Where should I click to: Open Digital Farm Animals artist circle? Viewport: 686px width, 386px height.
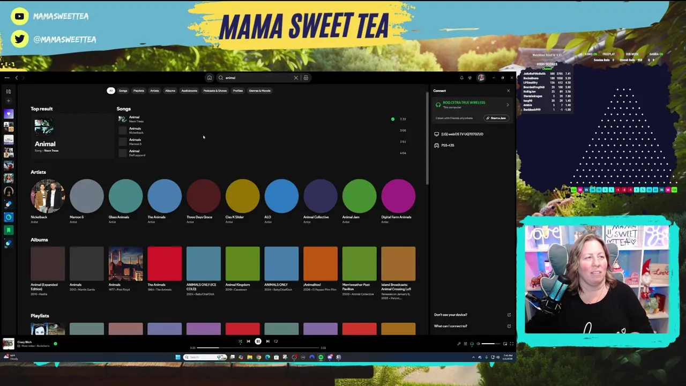pyautogui.click(x=398, y=196)
